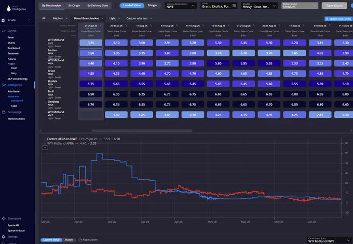
Task: Click the Crude product icon in sidebar
Action: click(3, 20)
